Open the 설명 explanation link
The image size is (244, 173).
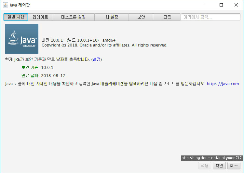click(x=97, y=59)
